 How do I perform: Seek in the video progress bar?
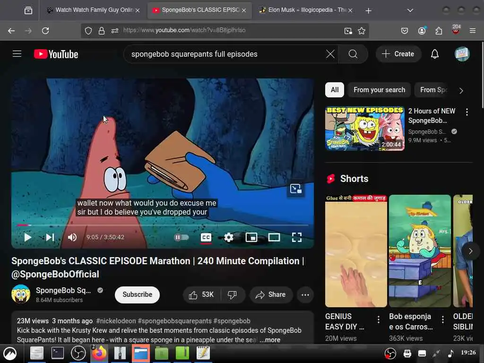click(x=163, y=225)
